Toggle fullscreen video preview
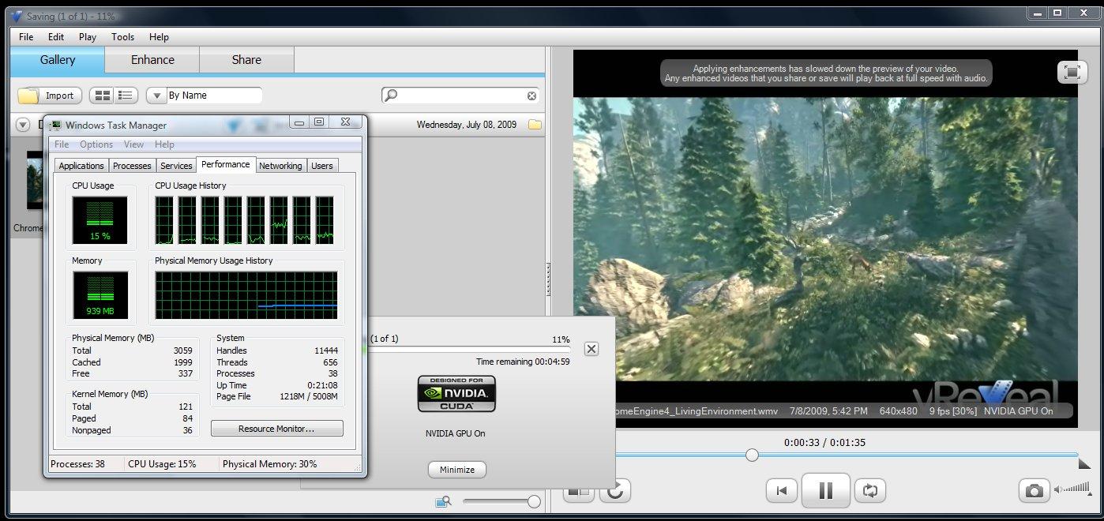Image resolution: width=1104 pixels, height=521 pixels. click(x=1072, y=72)
